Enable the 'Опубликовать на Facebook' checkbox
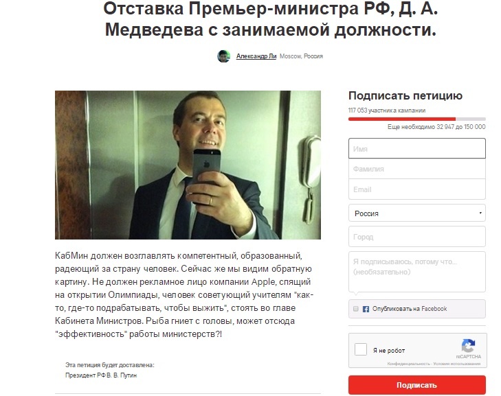501x396 pixels. click(x=355, y=309)
